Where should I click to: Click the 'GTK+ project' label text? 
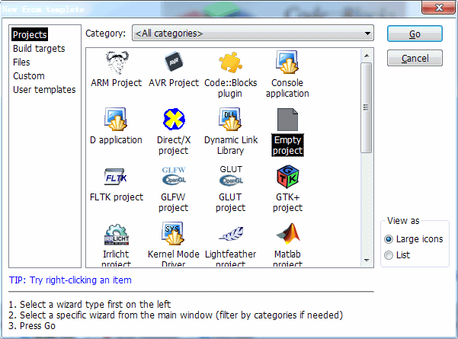pos(288,203)
